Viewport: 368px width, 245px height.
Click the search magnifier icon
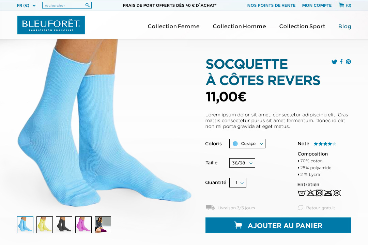(x=87, y=5)
